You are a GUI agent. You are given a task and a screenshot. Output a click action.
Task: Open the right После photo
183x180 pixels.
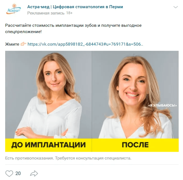click(135, 95)
